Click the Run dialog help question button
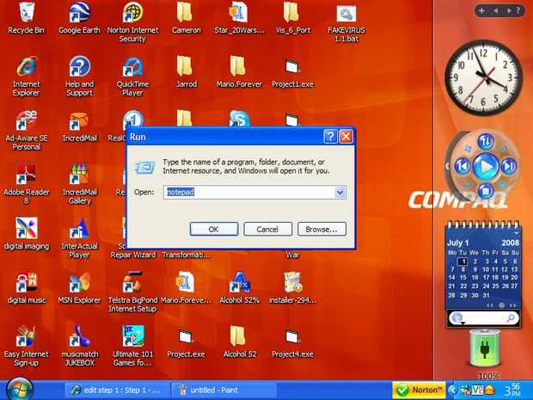Image resolution: width=533 pixels, height=400 pixels. (330, 137)
